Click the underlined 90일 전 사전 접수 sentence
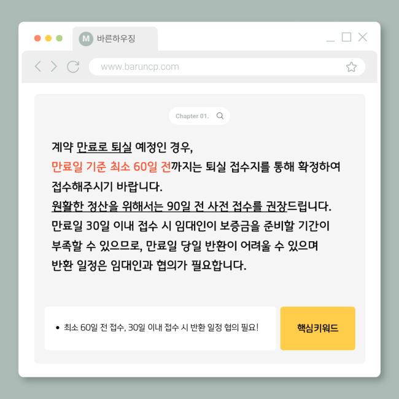 point(169,206)
